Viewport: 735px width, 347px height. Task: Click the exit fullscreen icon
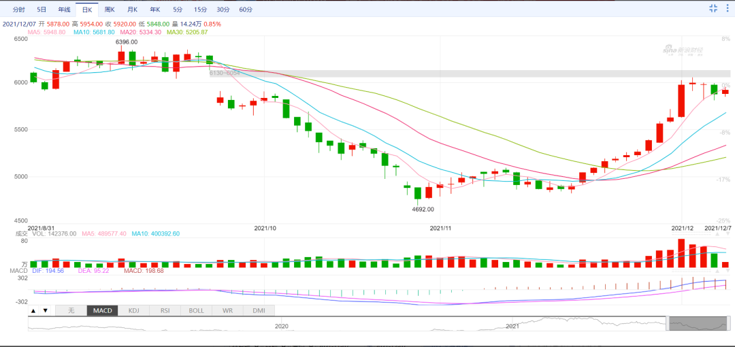click(713, 8)
